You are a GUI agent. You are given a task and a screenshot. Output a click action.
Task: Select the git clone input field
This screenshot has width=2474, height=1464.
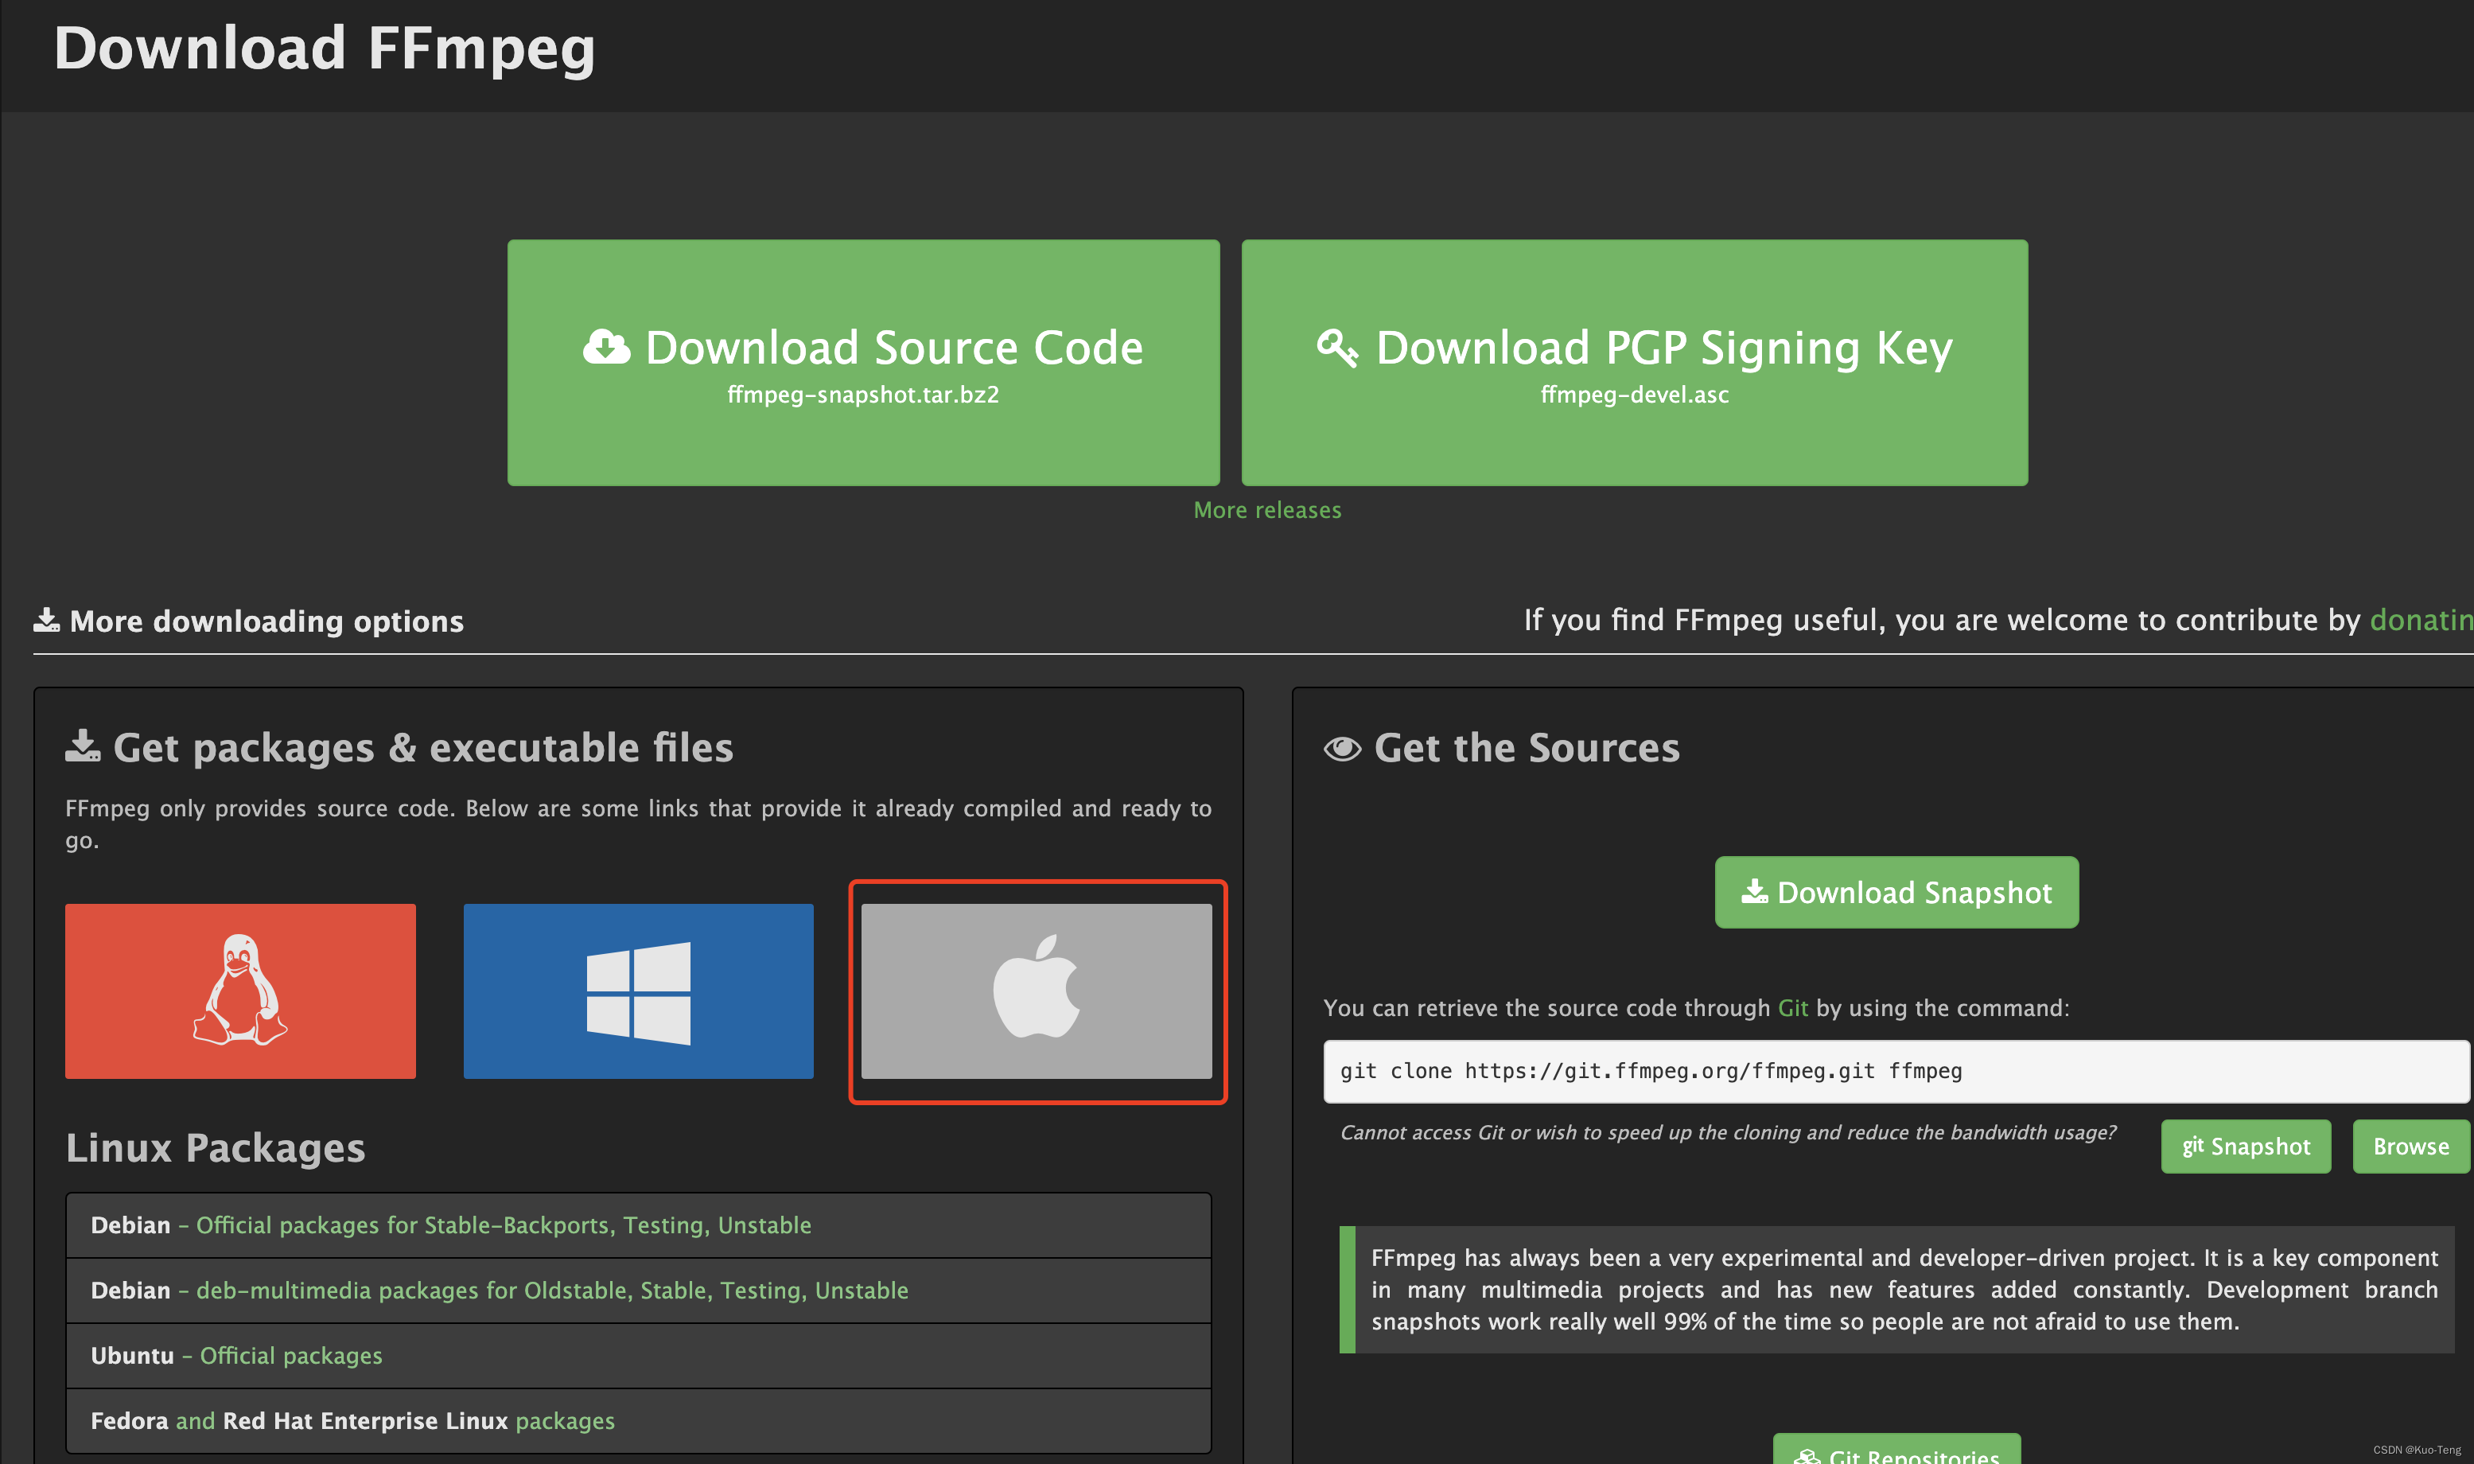coord(1890,1070)
